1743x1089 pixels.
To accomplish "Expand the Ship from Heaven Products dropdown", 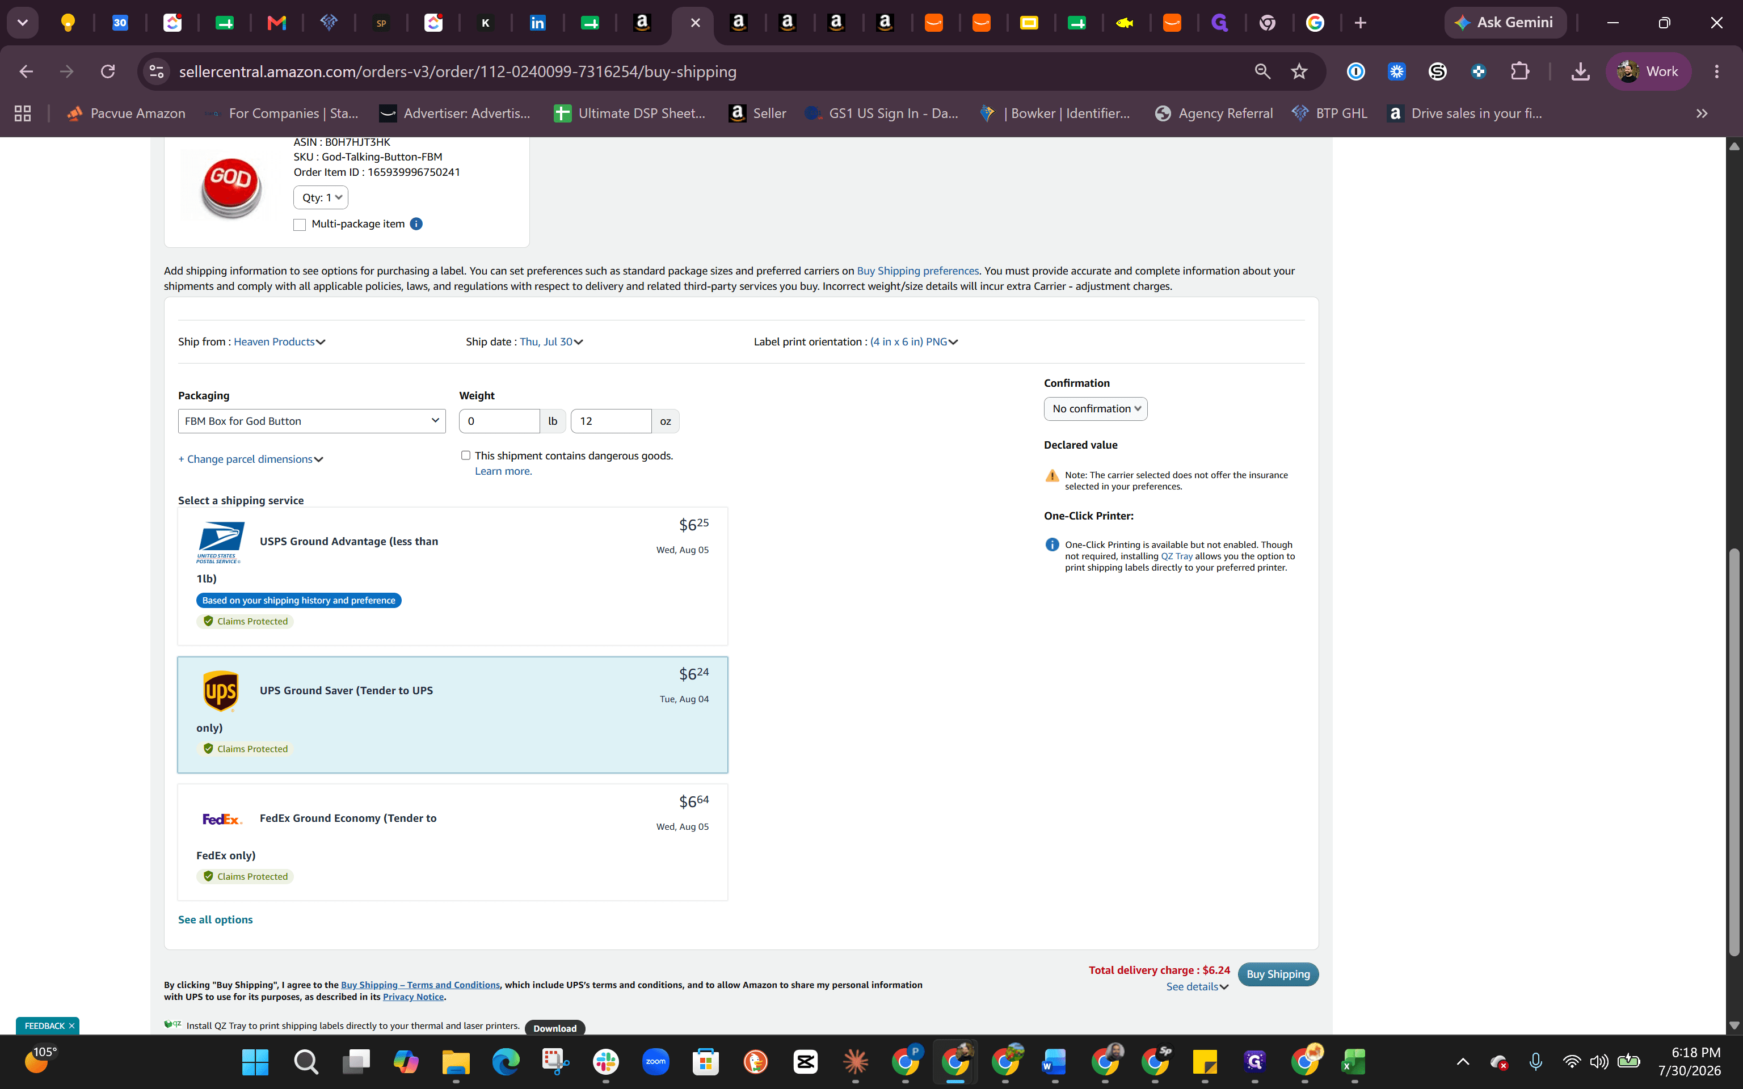I will (280, 341).
